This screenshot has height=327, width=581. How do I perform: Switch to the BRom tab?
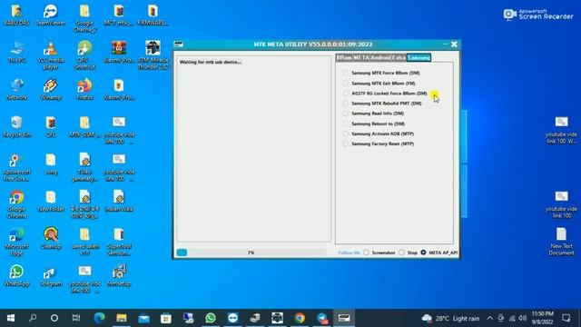[x=343, y=57]
